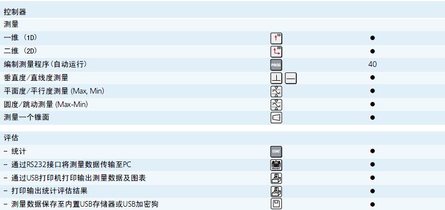Click the bullet dot for 一维 (1D) row

tap(373, 38)
